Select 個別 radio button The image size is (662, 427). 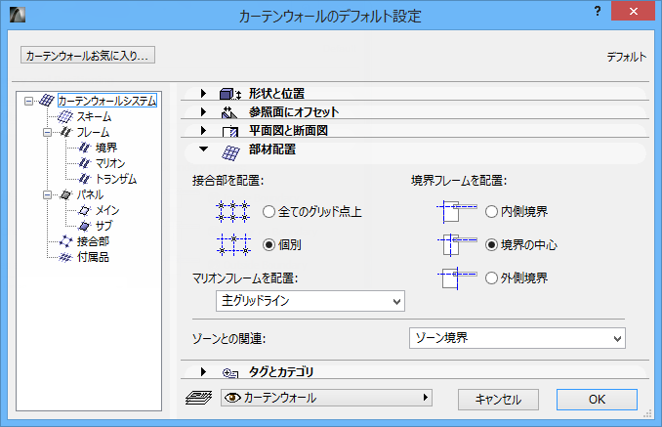pyautogui.click(x=269, y=245)
